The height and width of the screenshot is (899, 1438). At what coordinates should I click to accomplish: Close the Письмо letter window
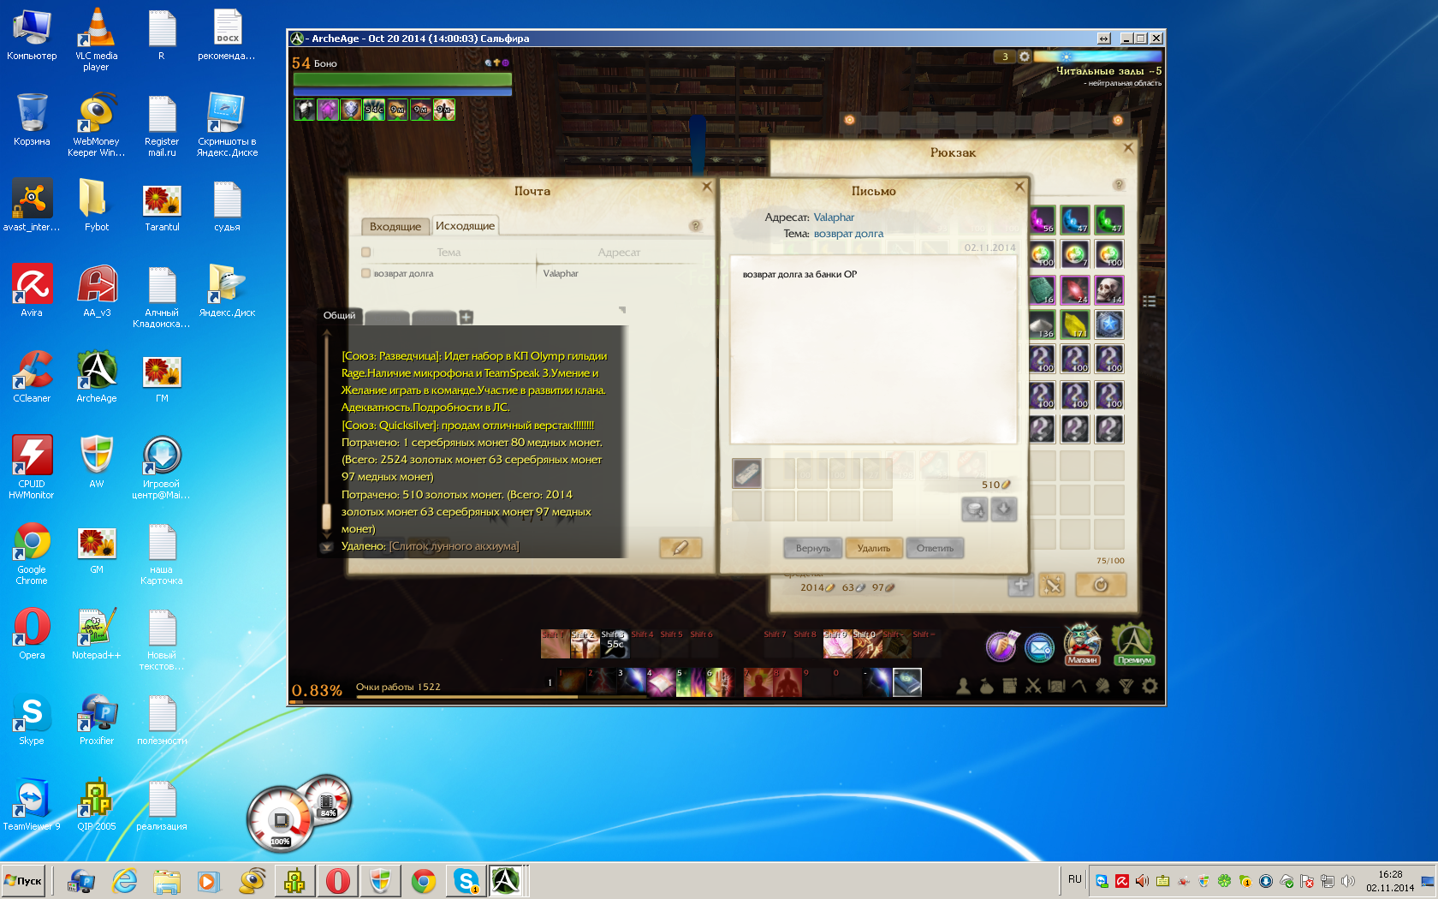(x=1019, y=186)
